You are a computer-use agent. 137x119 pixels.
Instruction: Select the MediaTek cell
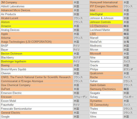click(x=106, y=42)
